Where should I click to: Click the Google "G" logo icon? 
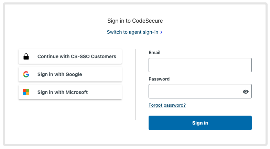[x=26, y=74]
